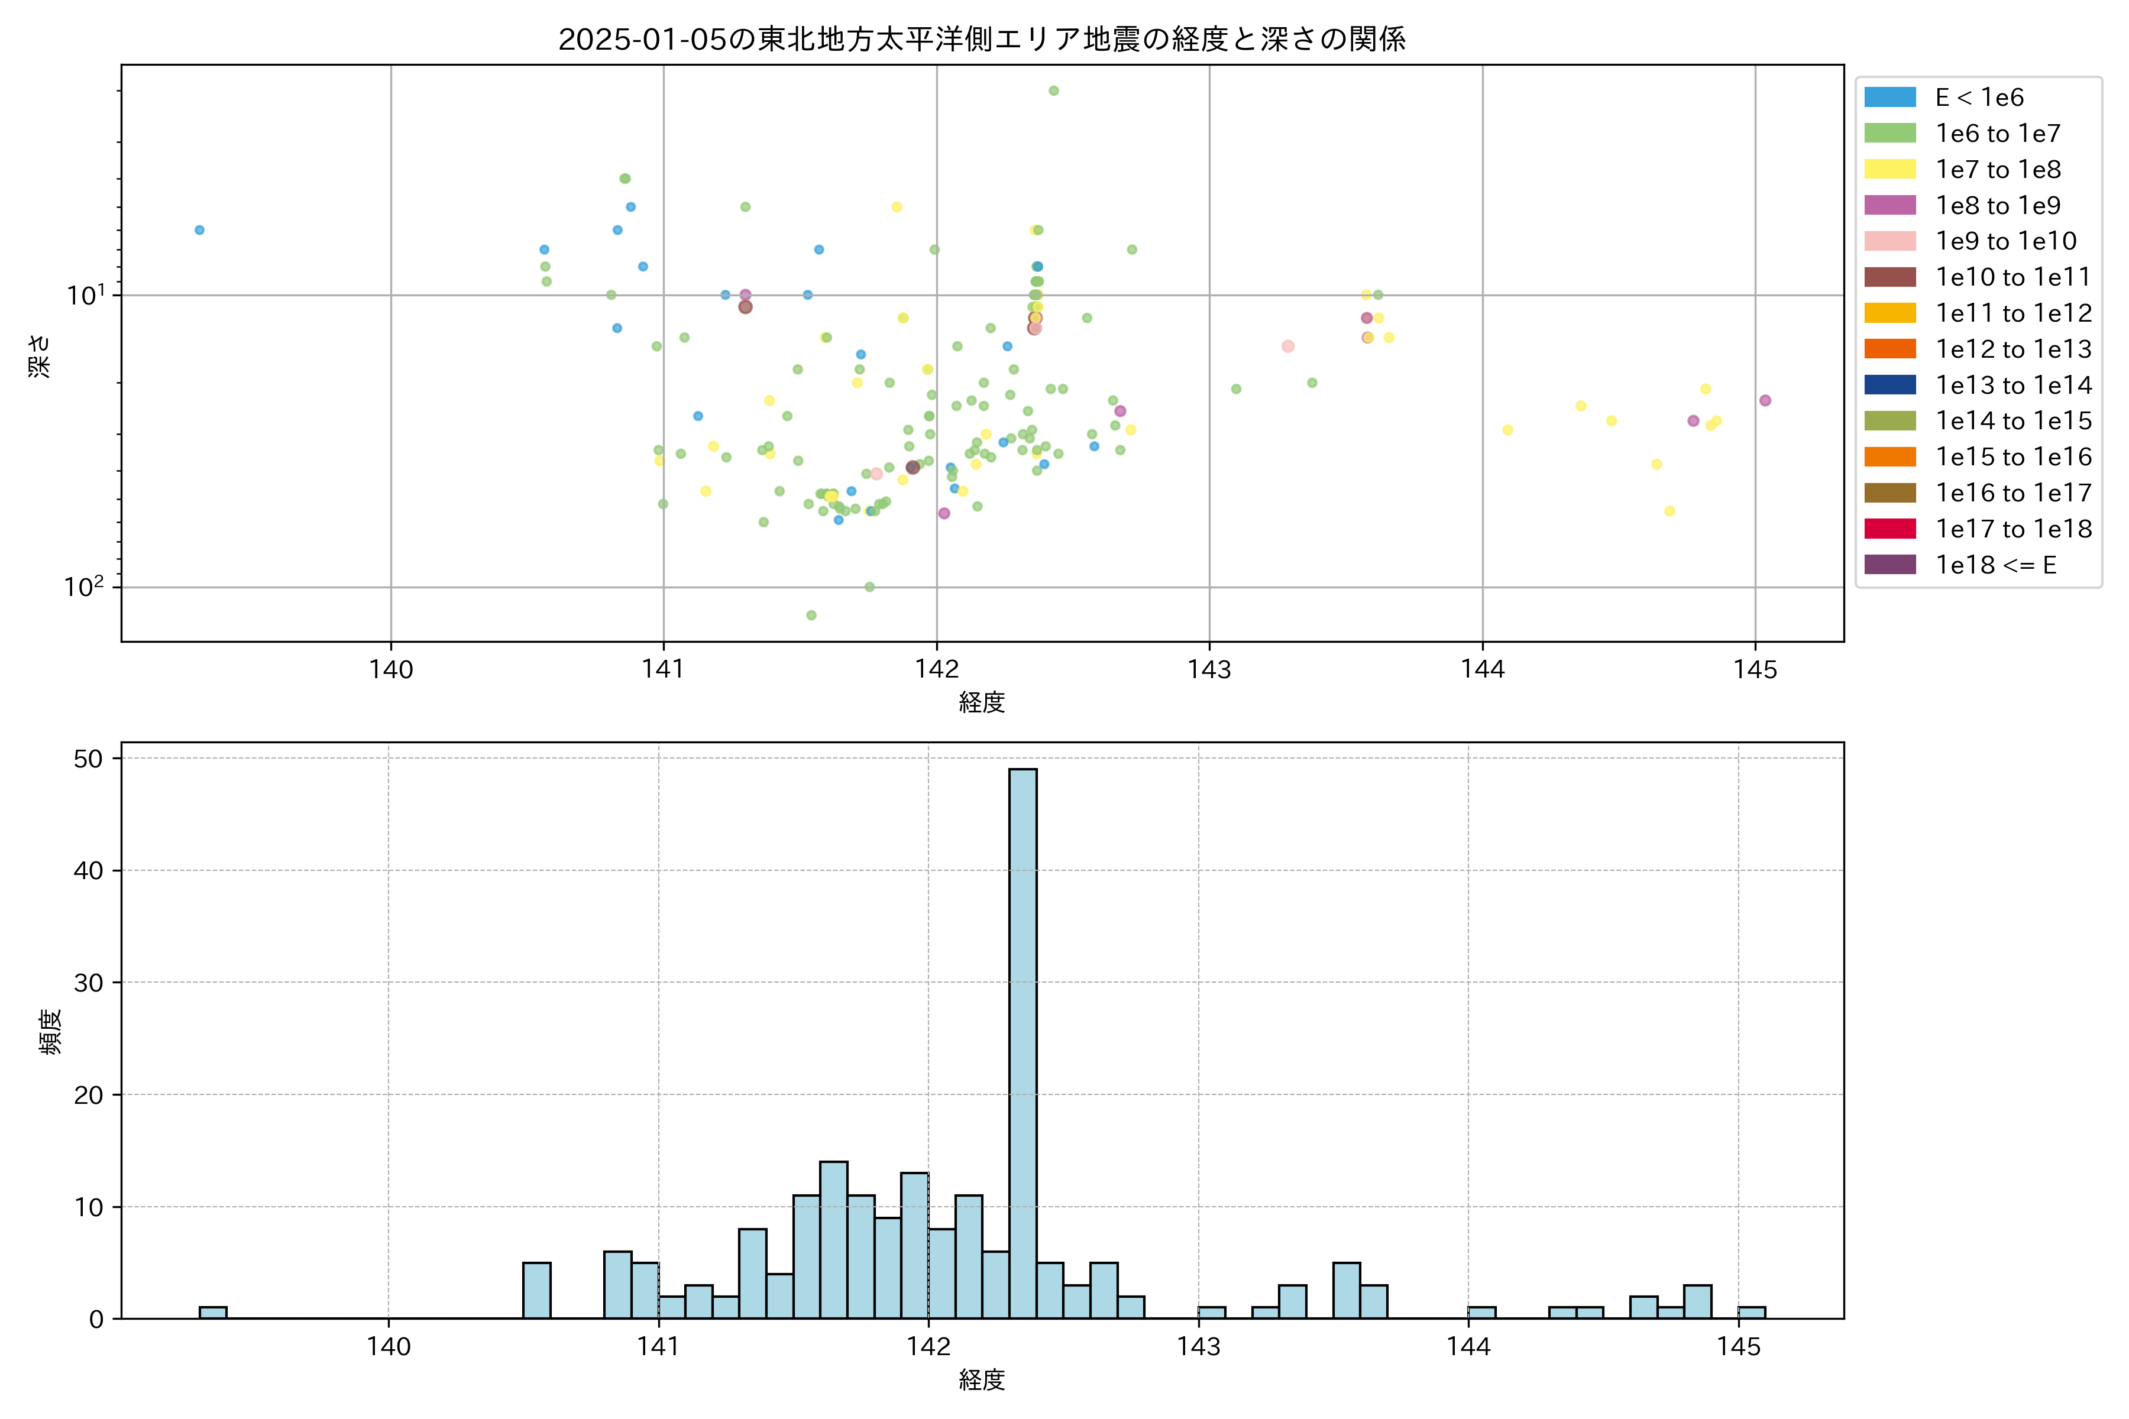This screenshot has width=2129, height=1419.
Task: Click the brown '1e10 to 1e11' legend swatch
Action: pos(1889,277)
